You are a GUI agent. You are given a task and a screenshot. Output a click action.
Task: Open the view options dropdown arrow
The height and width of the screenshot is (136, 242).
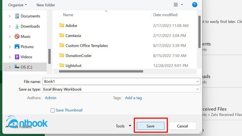182,5
